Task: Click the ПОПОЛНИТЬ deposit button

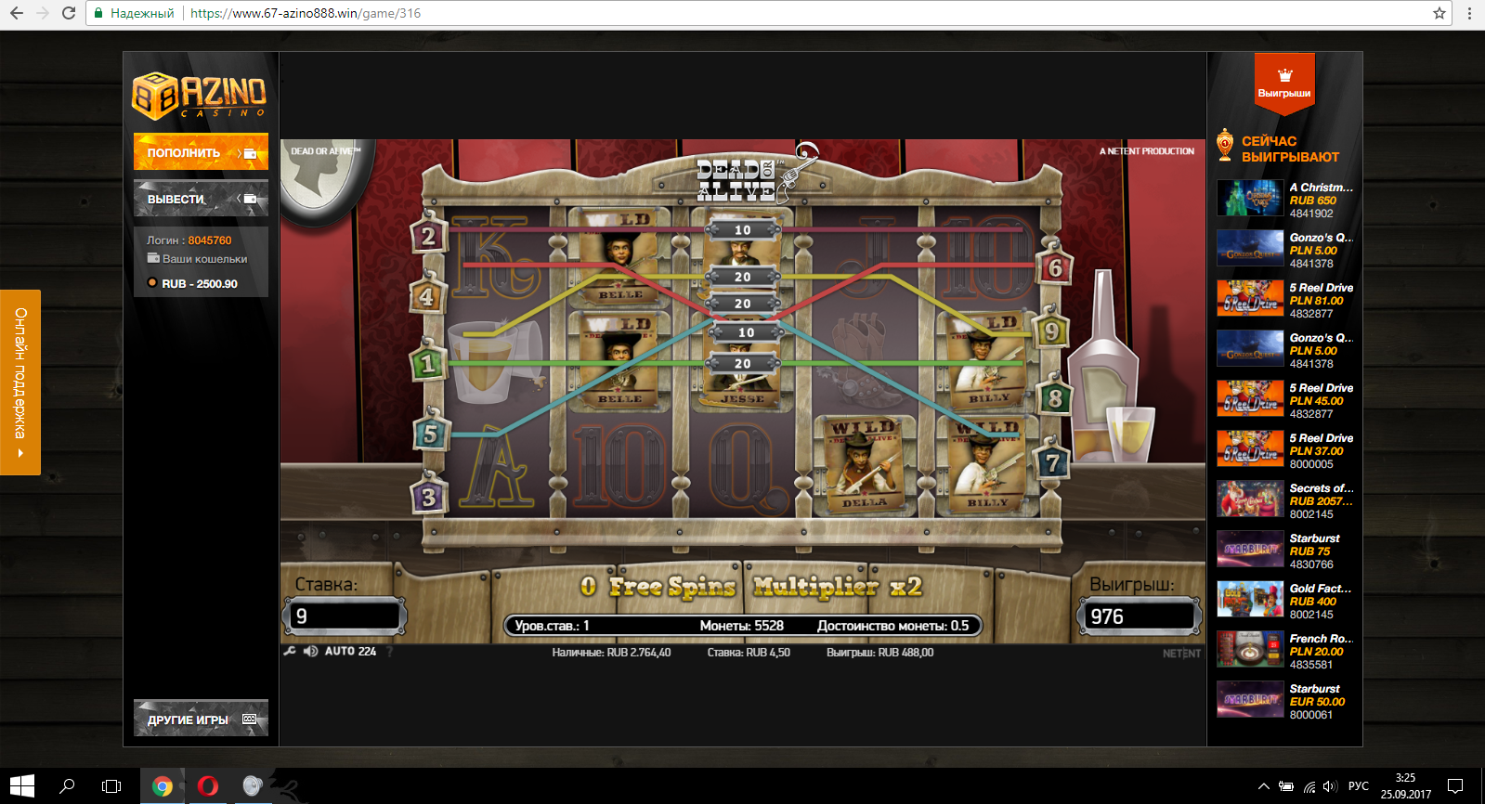Action: (x=201, y=152)
